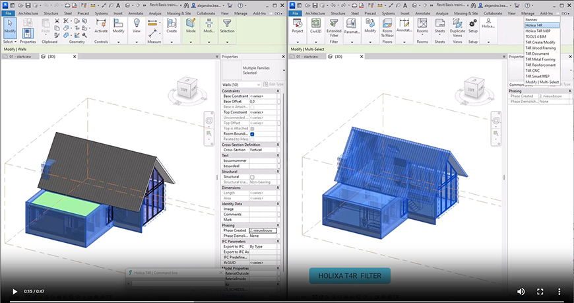The height and width of the screenshot is (303, 574).
Task: Click the Top Constraint value cell
Action: click(x=263, y=112)
